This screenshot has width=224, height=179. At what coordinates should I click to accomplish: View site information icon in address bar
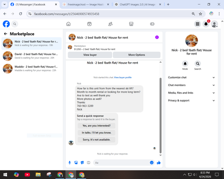pyautogui.click(x=30, y=14)
